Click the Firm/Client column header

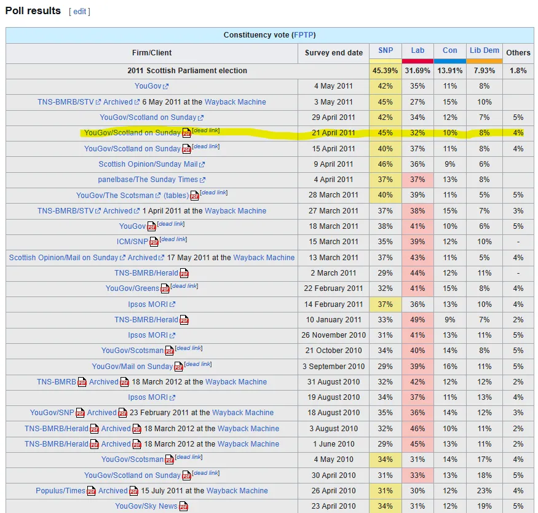pyautogui.click(x=152, y=53)
